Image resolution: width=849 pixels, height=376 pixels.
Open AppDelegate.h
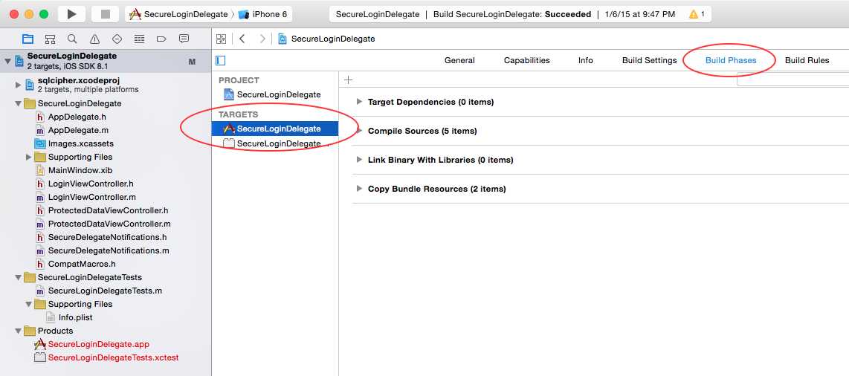click(77, 117)
